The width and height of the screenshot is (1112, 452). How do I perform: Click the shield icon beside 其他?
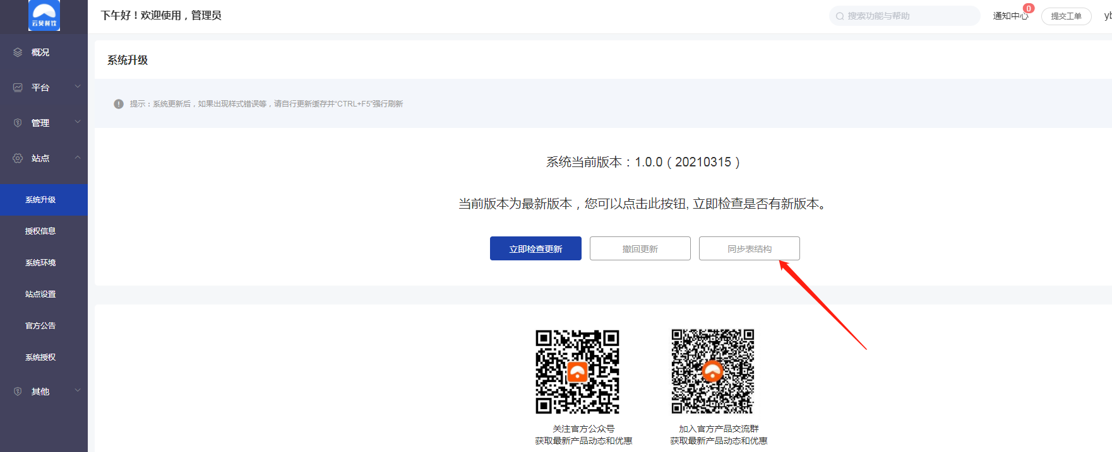click(x=18, y=391)
